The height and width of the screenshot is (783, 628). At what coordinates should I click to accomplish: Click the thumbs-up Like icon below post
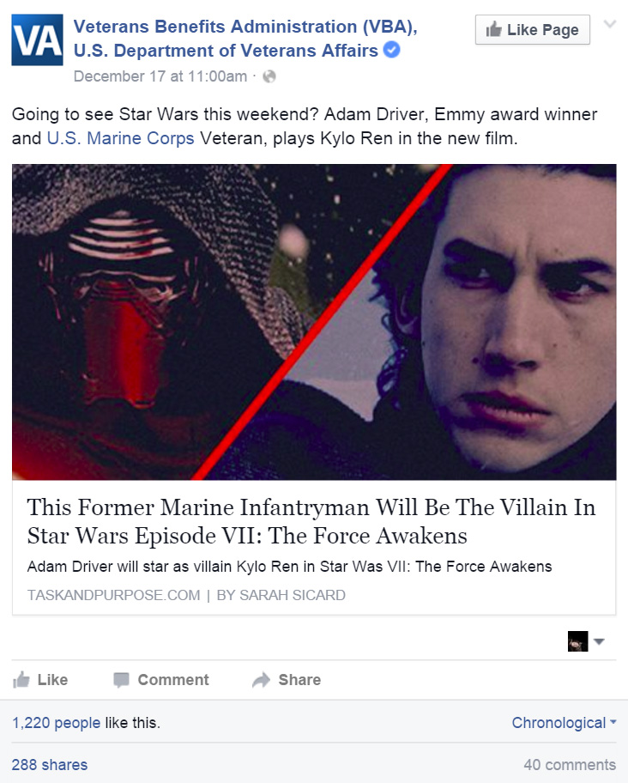click(21, 680)
